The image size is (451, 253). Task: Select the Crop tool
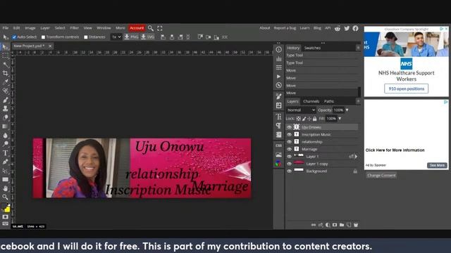5,73
